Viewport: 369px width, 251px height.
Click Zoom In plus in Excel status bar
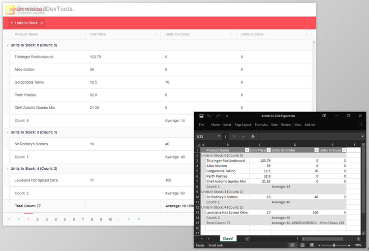pos(349,246)
